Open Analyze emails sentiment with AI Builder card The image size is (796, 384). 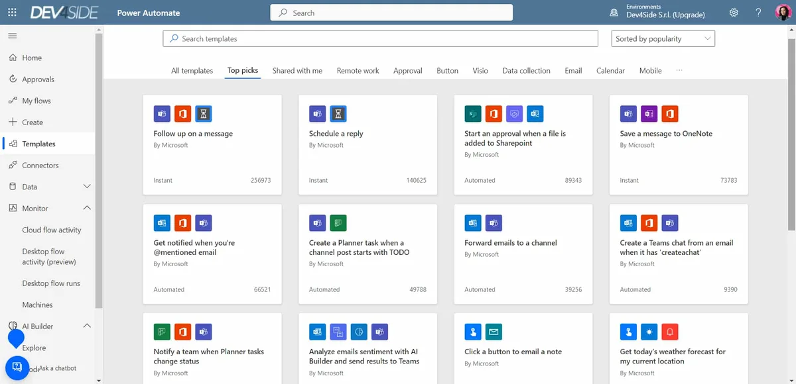tap(367, 348)
